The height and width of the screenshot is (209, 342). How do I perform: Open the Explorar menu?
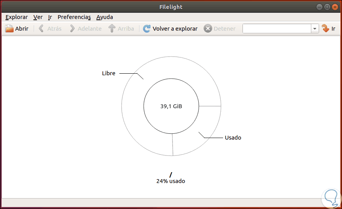click(x=17, y=17)
